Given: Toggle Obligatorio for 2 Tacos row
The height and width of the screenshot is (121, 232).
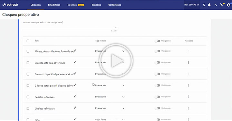Looking at the screenshot, I should tap(158, 85).
